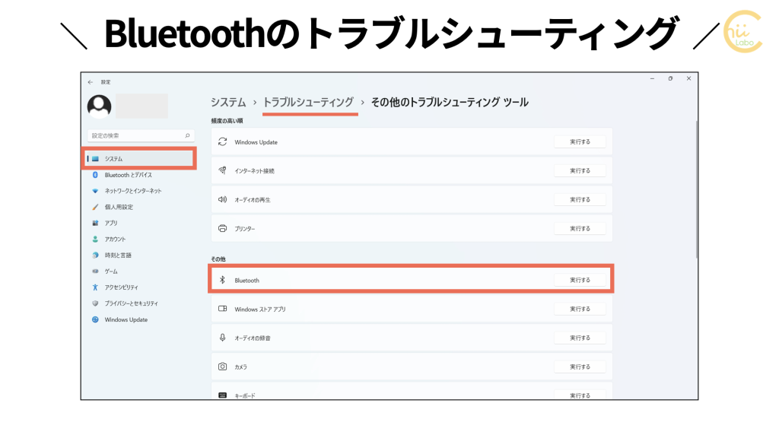Open 時刻と言語 in the sidebar
This screenshot has height=438, width=779.
118,255
